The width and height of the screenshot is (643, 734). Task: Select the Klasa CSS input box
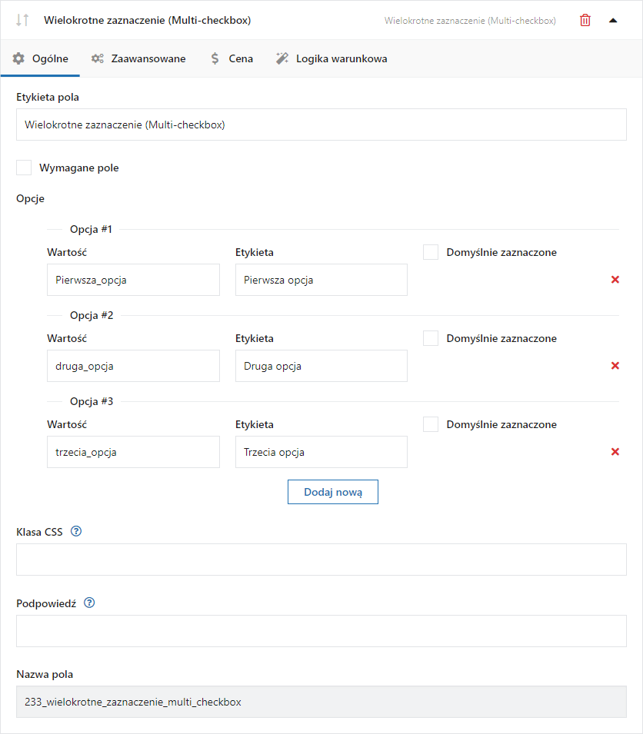321,560
